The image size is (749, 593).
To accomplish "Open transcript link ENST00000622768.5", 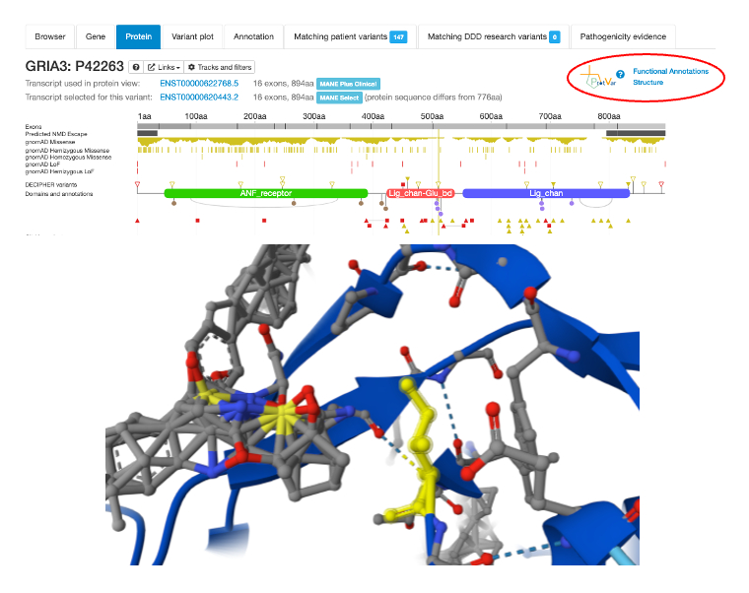I will click(x=199, y=84).
